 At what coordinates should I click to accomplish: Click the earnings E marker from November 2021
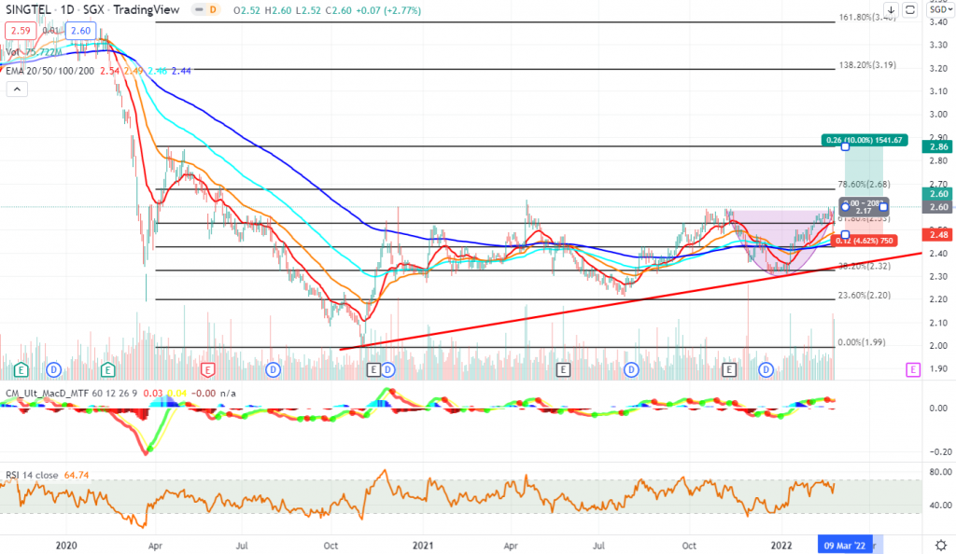point(729,369)
